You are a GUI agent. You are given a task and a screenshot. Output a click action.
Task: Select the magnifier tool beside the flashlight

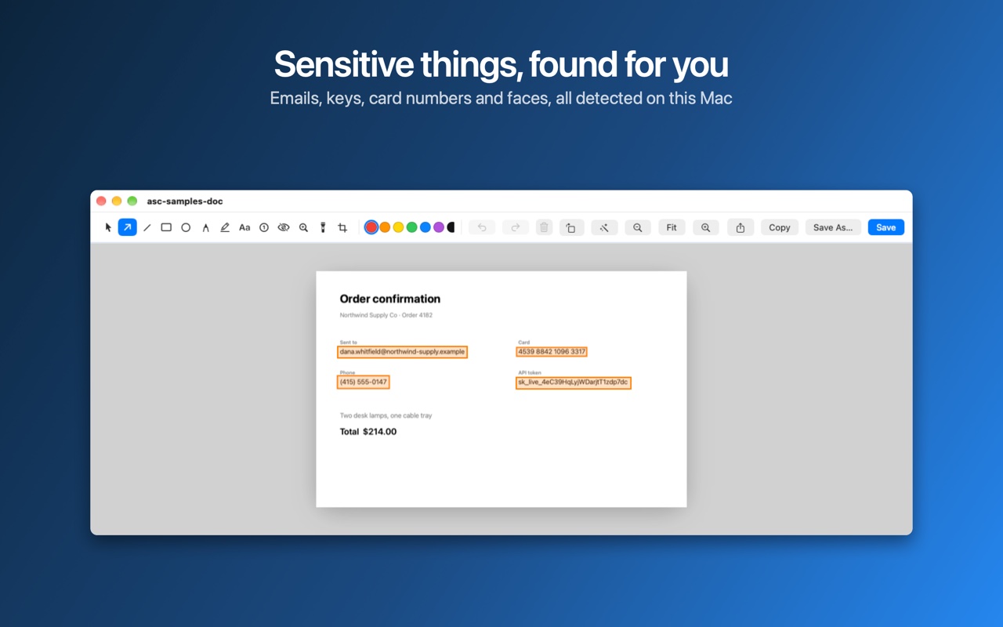[x=303, y=227]
